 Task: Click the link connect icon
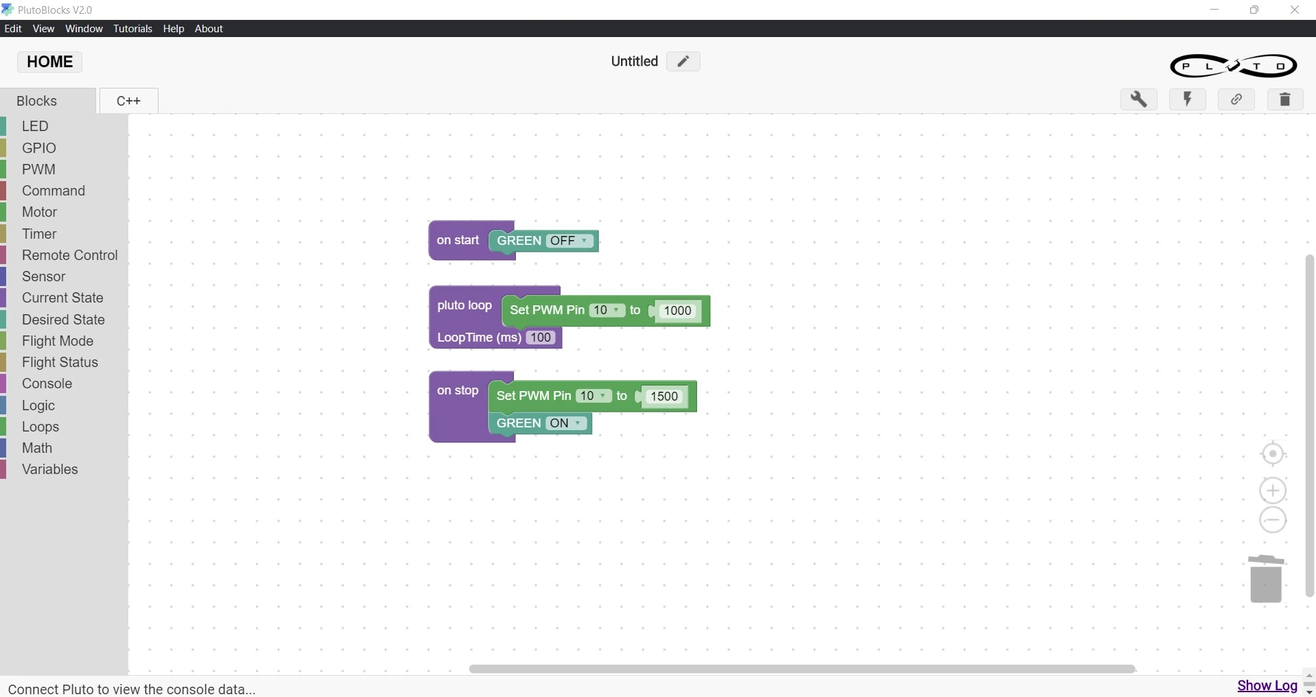pos(1237,100)
